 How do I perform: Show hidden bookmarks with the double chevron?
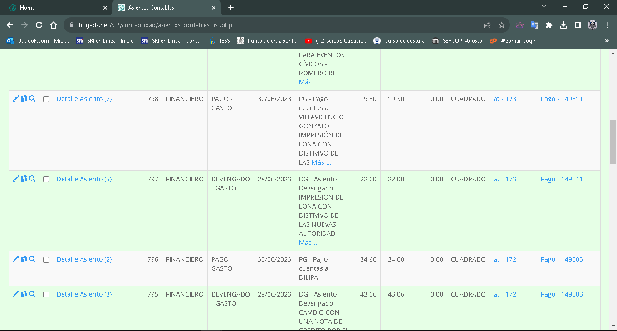coord(607,41)
